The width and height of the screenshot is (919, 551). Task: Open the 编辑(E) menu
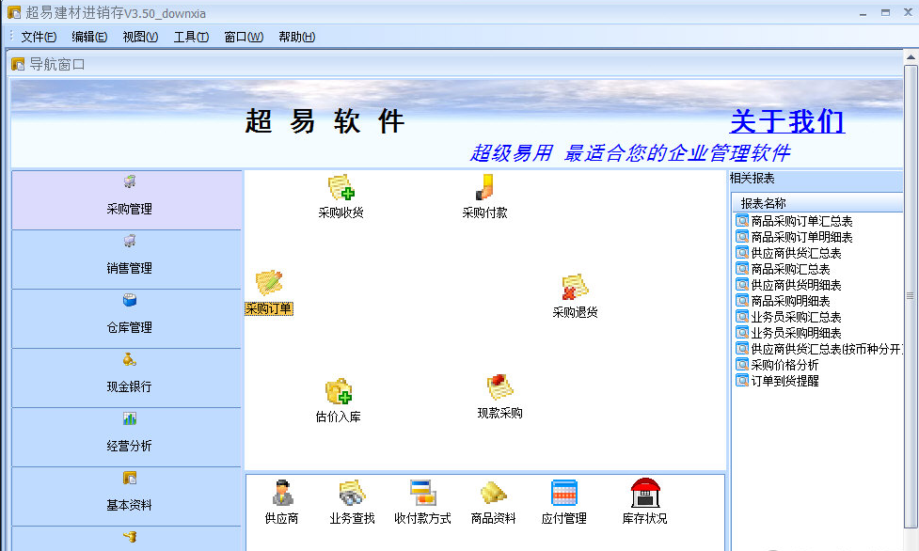89,37
